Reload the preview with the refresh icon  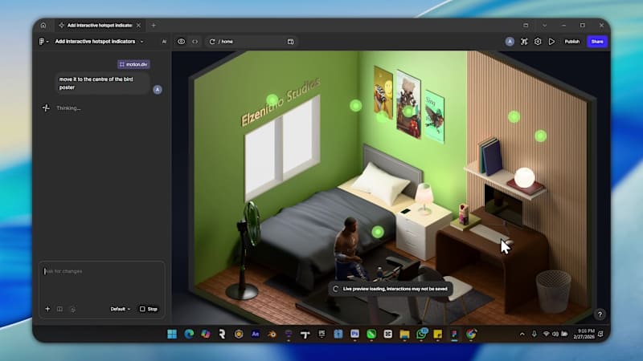pyautogui.click(x=212, y=42)
